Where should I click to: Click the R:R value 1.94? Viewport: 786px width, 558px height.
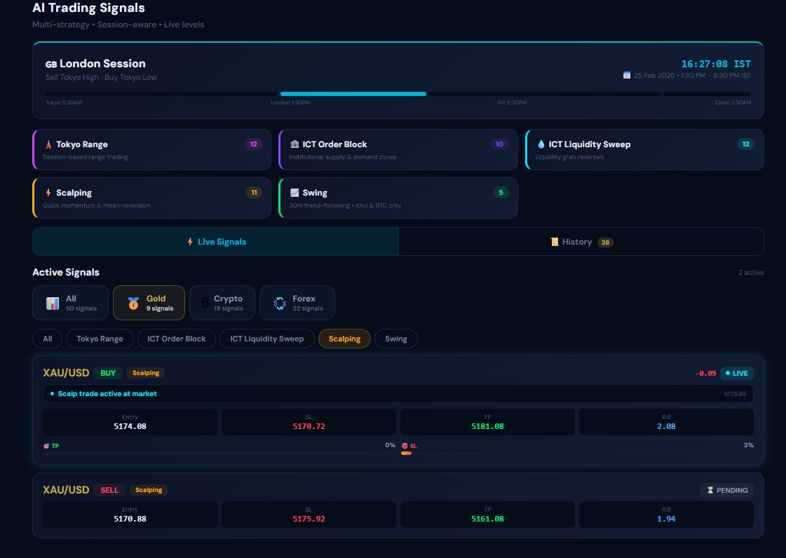[666, 519]
